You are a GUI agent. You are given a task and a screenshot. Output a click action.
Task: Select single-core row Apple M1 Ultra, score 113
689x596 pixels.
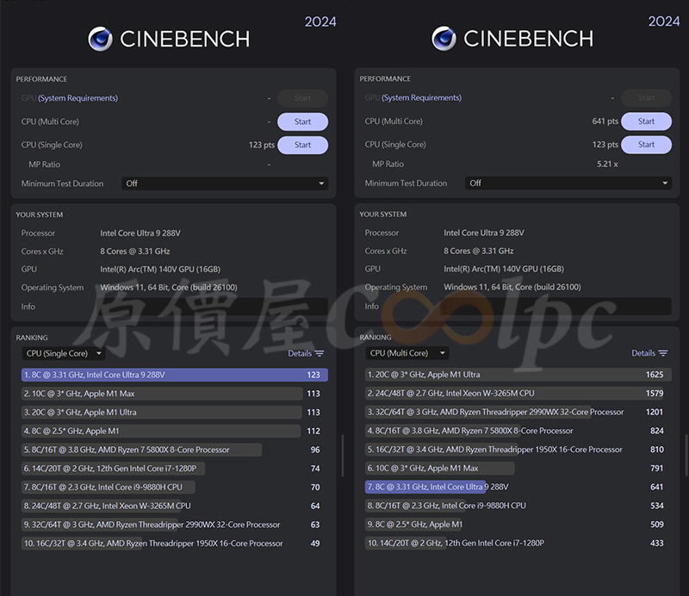click(175, 413)
